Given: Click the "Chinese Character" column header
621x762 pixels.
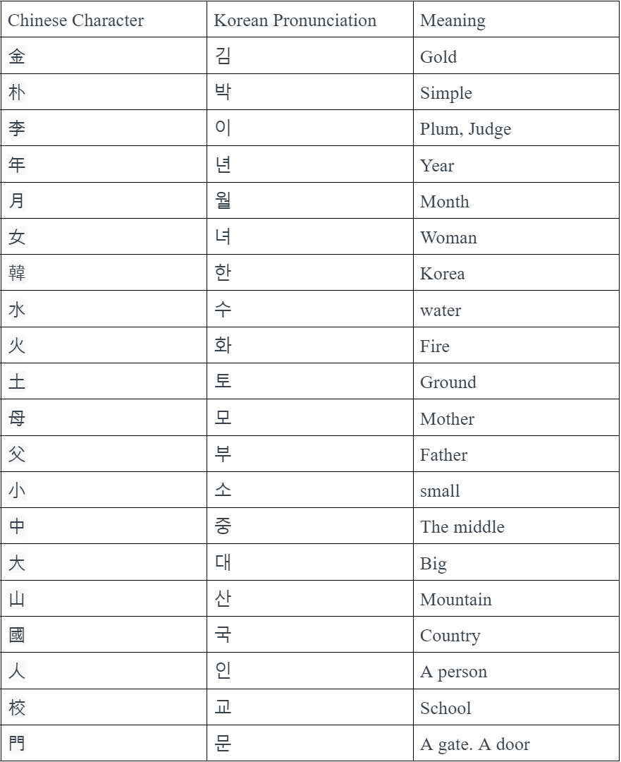Looking at the screenshot, I should (x=75, y=20).
